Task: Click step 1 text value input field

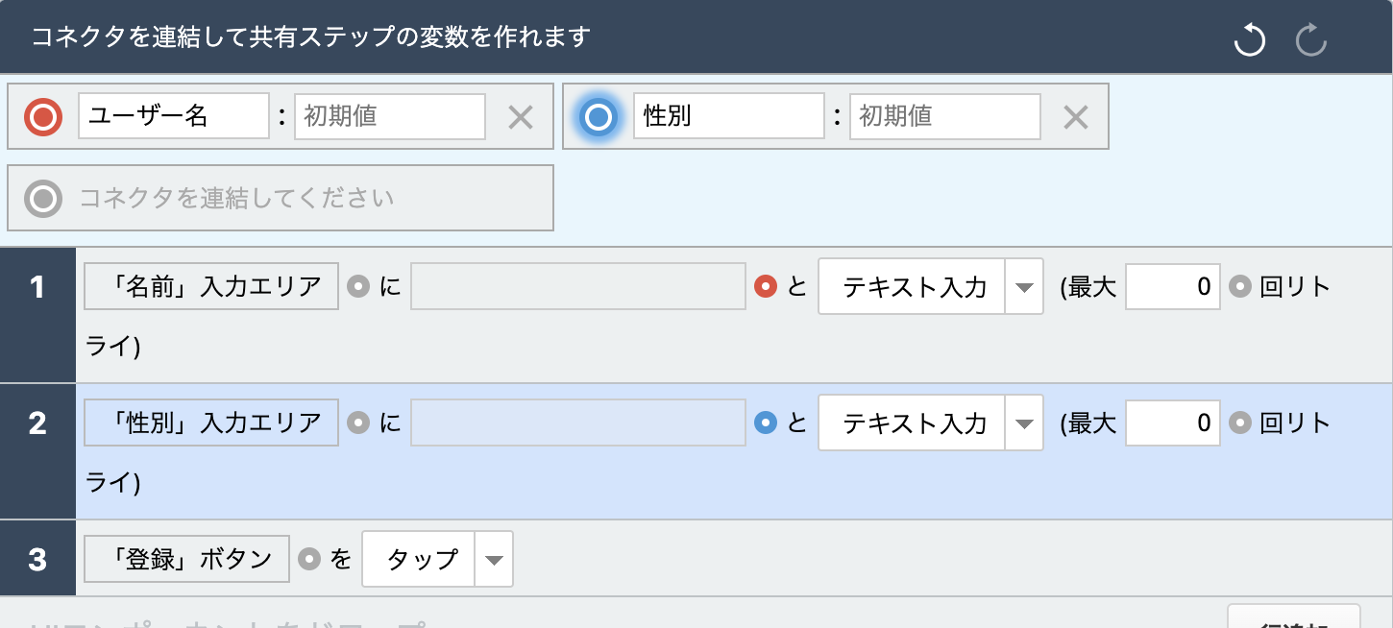Action: point(578,286)
